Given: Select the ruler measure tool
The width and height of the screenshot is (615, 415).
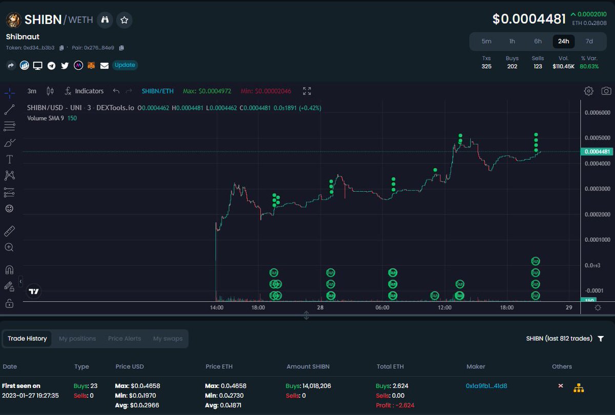Looking at the screenshot, I should (9, 230).
